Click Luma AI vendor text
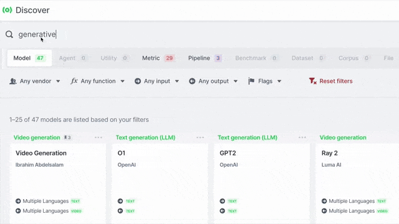 [331, 165]
